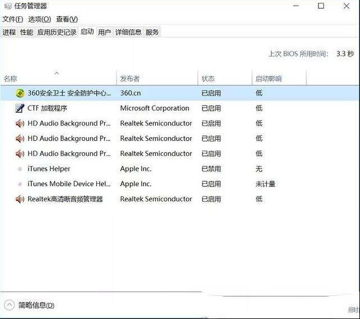Screen dimensions: 360x319
Task: Select the iTunes Helper row name
Action: [x=49, y=169]
